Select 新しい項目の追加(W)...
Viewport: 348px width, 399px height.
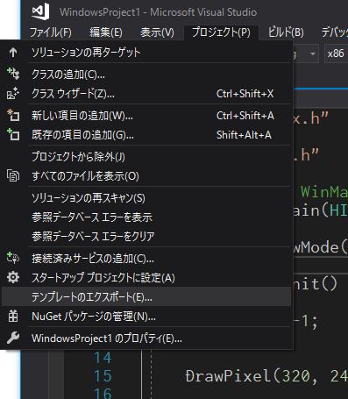click(146, 116)
